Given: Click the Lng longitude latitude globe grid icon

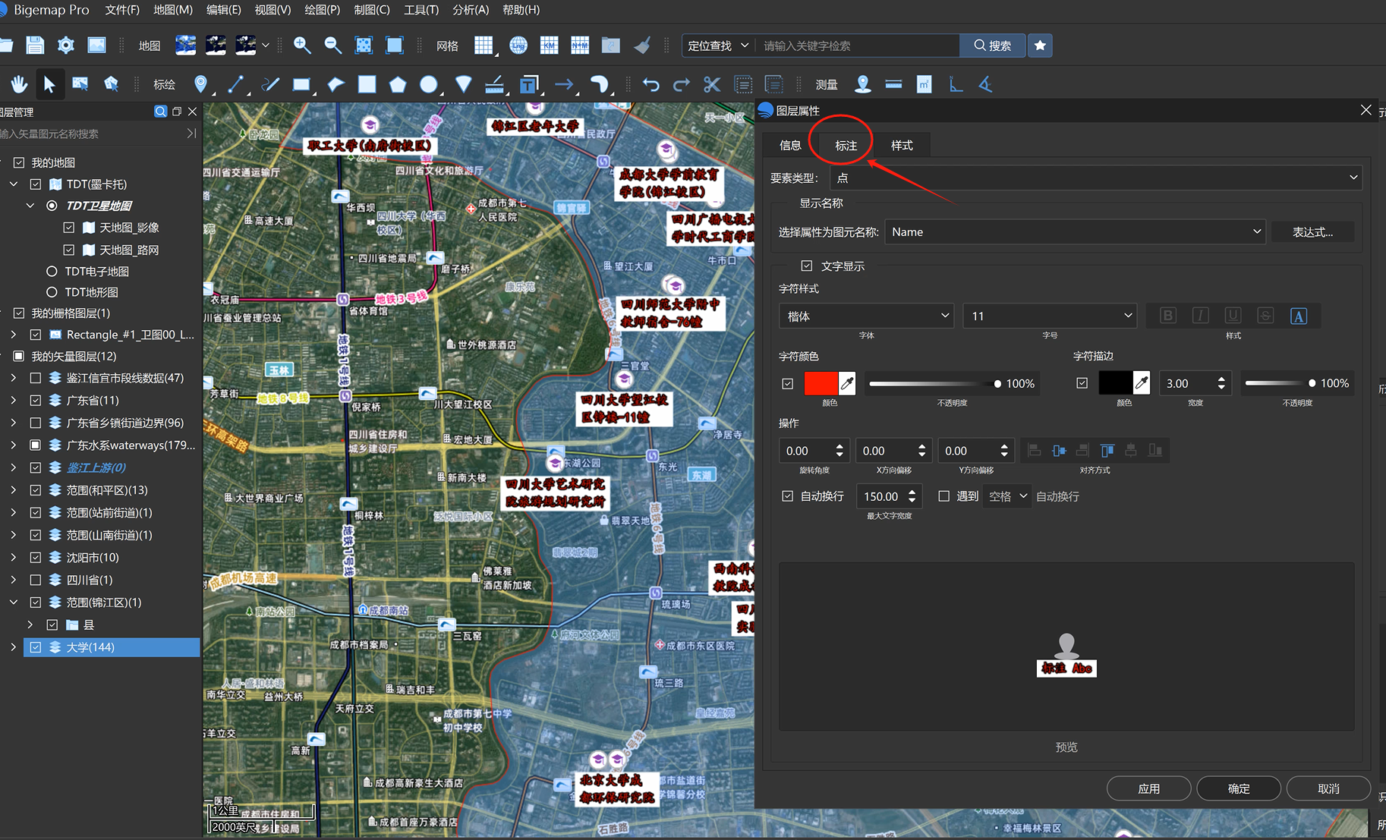Looking at the screenshot, I should click(x=518, y=45).
